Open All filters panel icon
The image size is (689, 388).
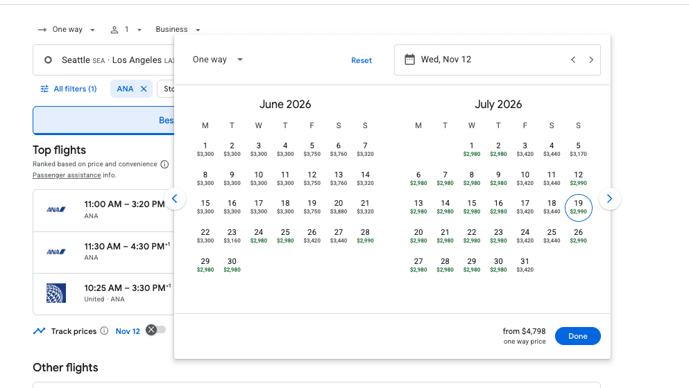pos(45,89)
